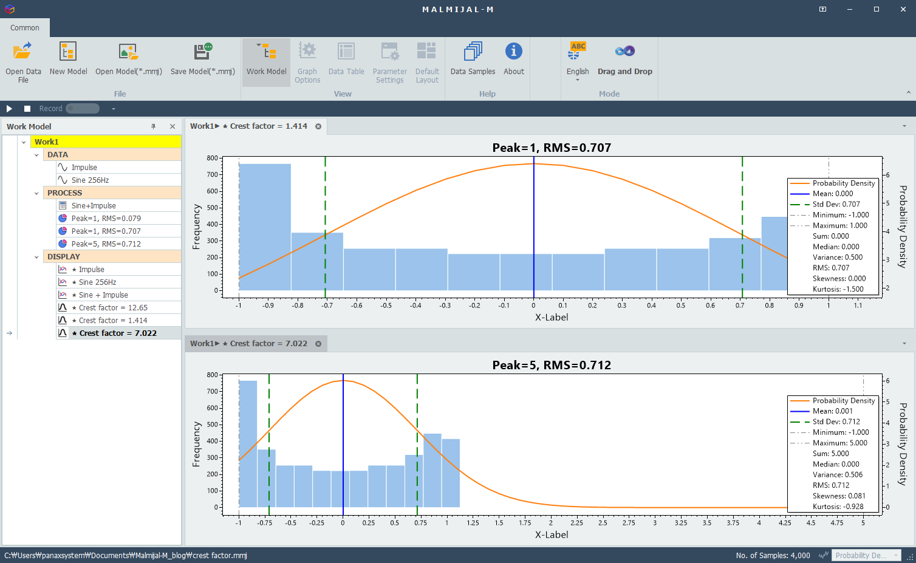Click the Sine 256Hz waveform icon
This screenshot has height=563, width=916.
point(63,180)
